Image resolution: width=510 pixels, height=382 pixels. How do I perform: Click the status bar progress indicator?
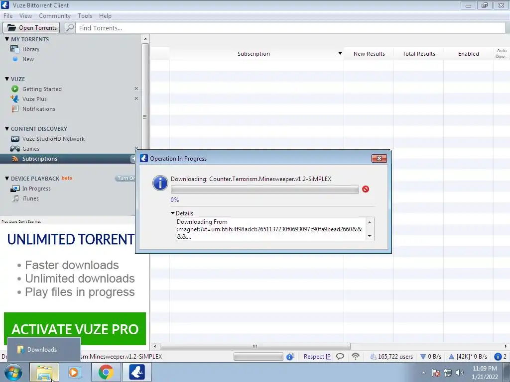tap(258, 357)
